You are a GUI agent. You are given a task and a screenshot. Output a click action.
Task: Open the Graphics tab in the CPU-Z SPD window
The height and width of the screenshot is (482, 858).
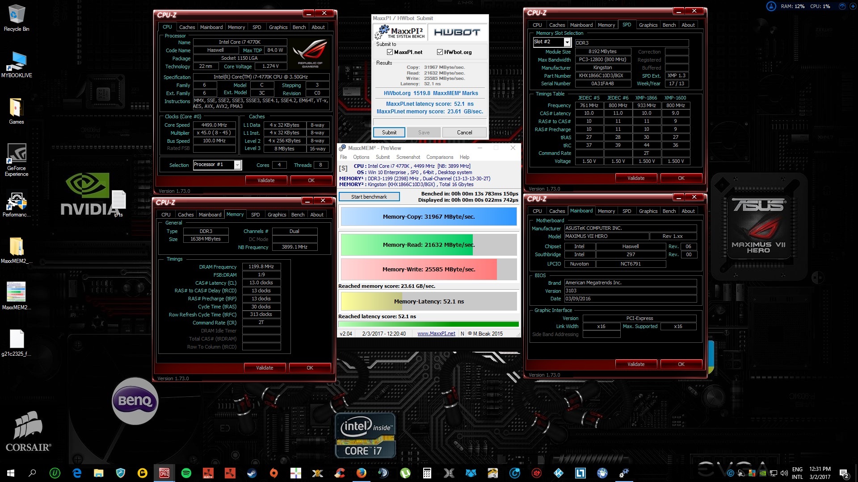648,25
